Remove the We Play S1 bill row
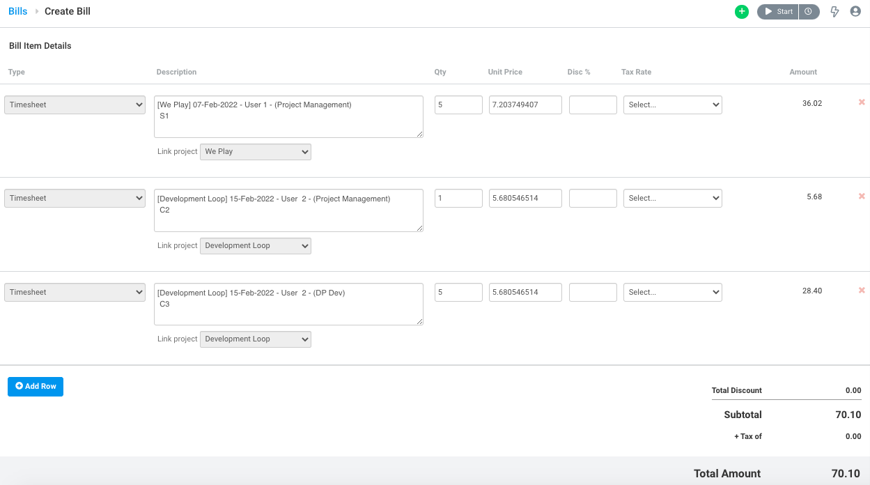Image resolution: width=870 pixels, height=485 pixels. (862, 102)
